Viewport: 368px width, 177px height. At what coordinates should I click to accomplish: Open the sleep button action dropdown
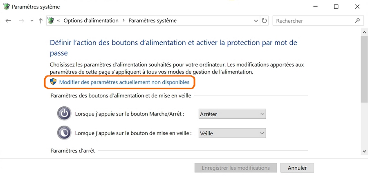(x=232, y=133)
